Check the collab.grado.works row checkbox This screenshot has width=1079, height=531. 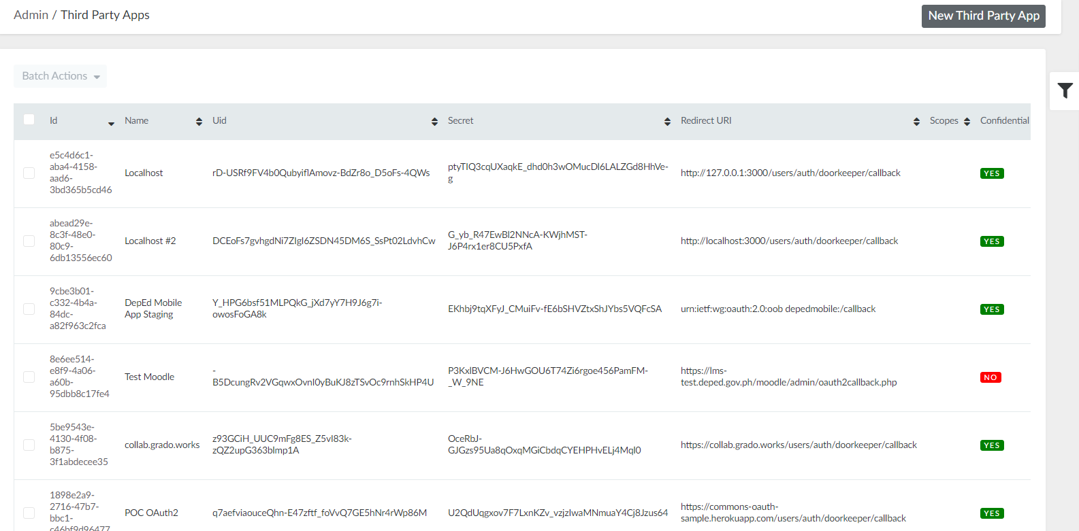29,445
